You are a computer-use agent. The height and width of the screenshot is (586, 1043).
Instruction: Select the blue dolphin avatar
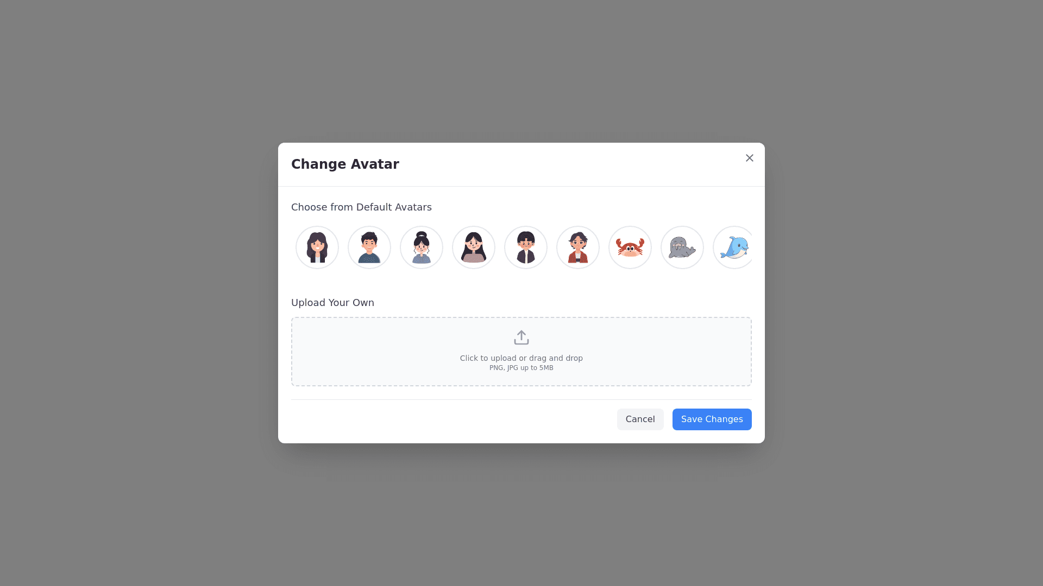click(733, 247)
